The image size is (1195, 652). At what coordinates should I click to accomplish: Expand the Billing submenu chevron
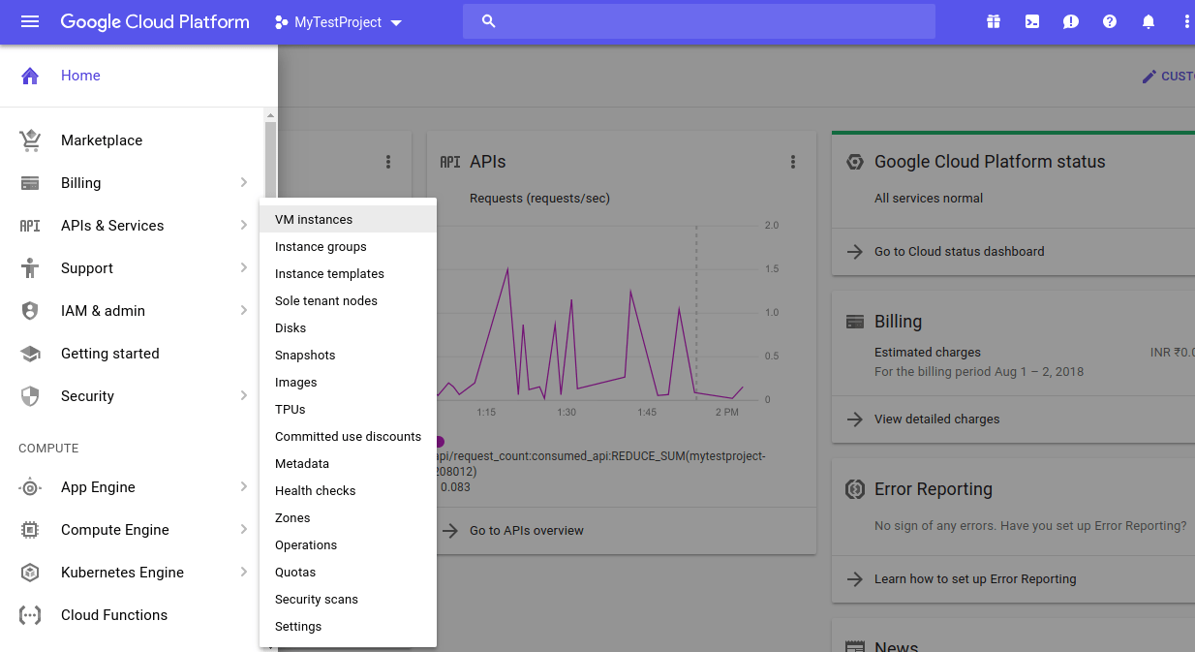pyautogui.click(x=243, y=182)
